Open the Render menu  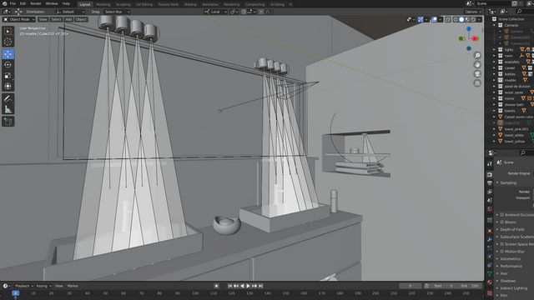click(x=36, y=3)
